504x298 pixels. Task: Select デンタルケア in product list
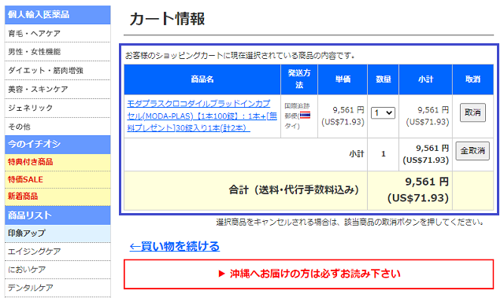[57, 288]
